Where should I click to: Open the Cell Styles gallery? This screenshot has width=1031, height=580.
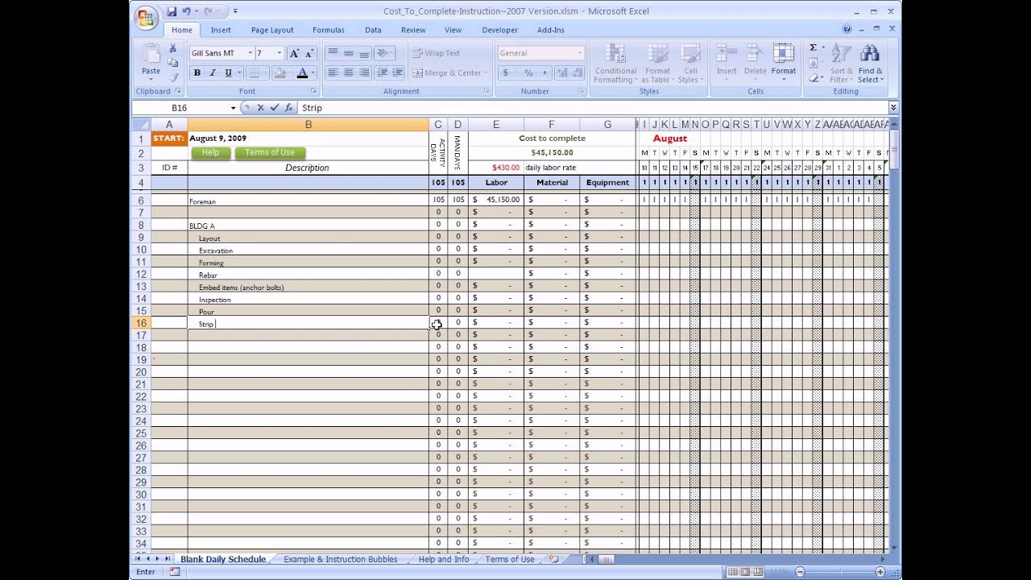(x=689, y=64)
